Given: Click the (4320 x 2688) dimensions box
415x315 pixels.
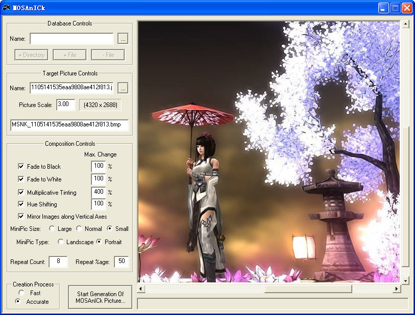Looking at the screenshot, I should pos(101,105).
